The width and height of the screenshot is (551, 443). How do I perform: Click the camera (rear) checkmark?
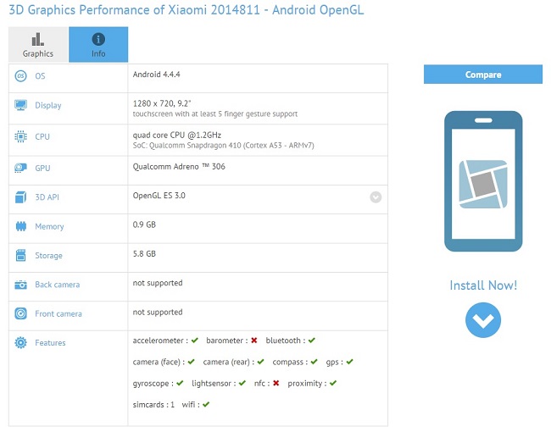coord(260,362)
